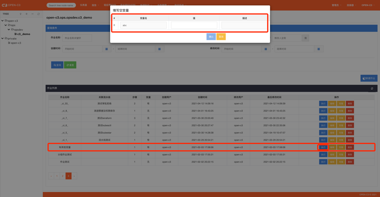380x197 pixels.
Task: Click the plus icon in TREE header
Action: (x=27, y=14)
